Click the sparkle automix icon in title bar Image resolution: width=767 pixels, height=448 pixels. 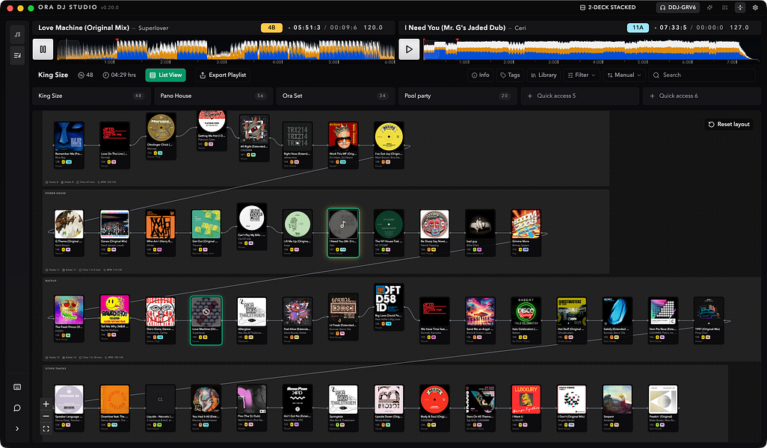(x=709, y=7)
